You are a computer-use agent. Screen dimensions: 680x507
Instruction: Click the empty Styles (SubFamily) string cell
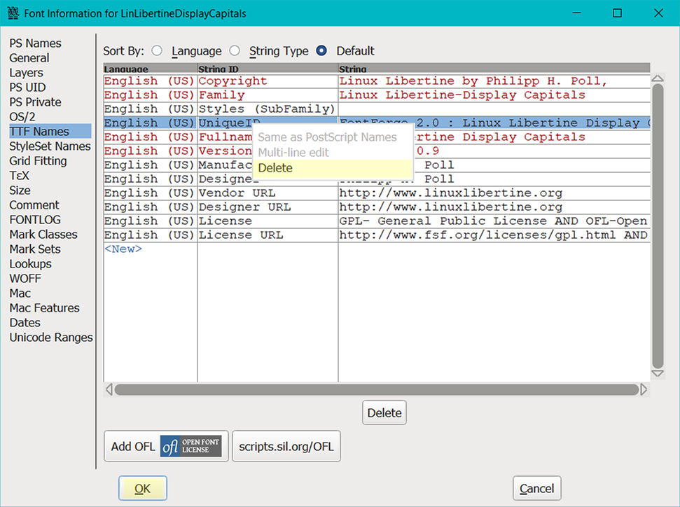pos(494,109)
